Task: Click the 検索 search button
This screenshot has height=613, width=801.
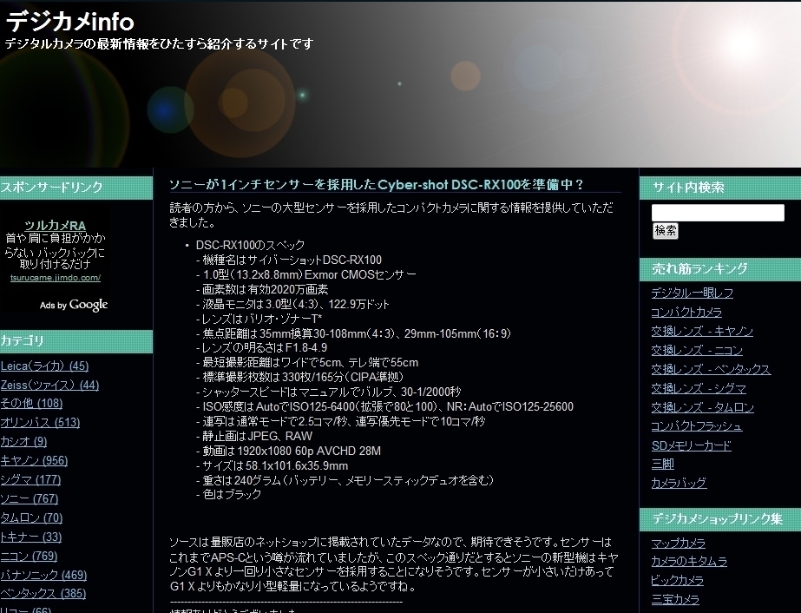Action: (665, 231)
